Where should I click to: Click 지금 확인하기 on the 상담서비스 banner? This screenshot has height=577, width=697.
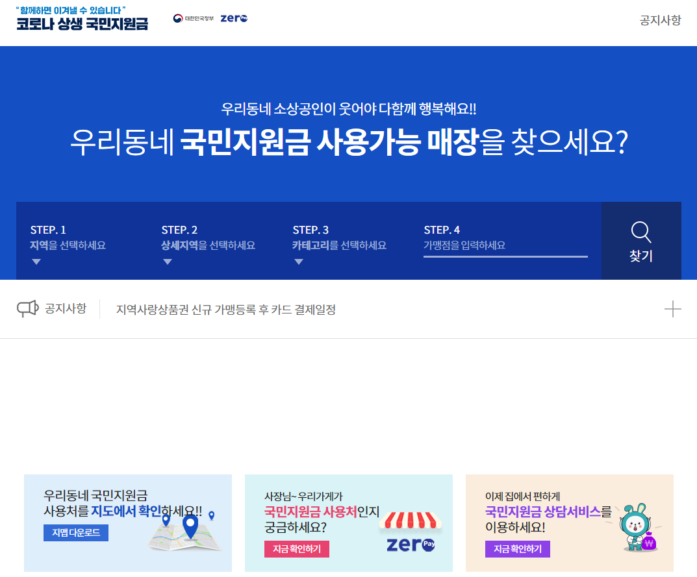(x=518, y=548)
